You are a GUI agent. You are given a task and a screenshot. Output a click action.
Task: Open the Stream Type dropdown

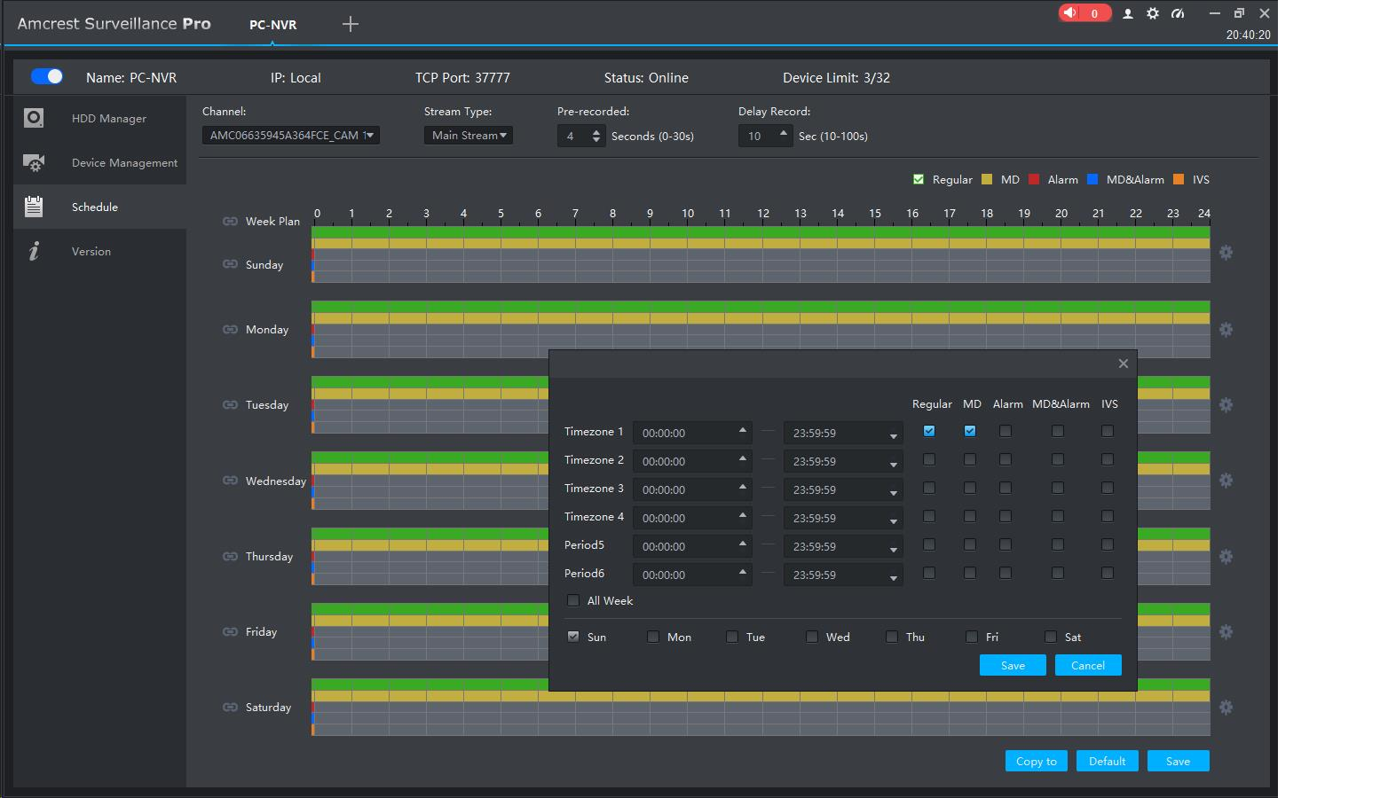(469, 135)
